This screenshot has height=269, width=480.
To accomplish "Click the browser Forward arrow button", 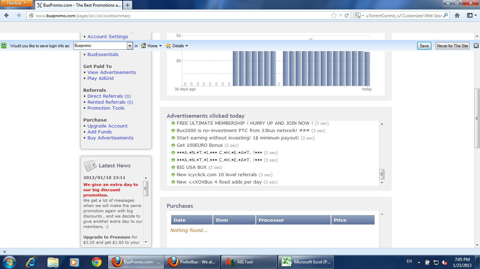I will (x=19, y=15).
